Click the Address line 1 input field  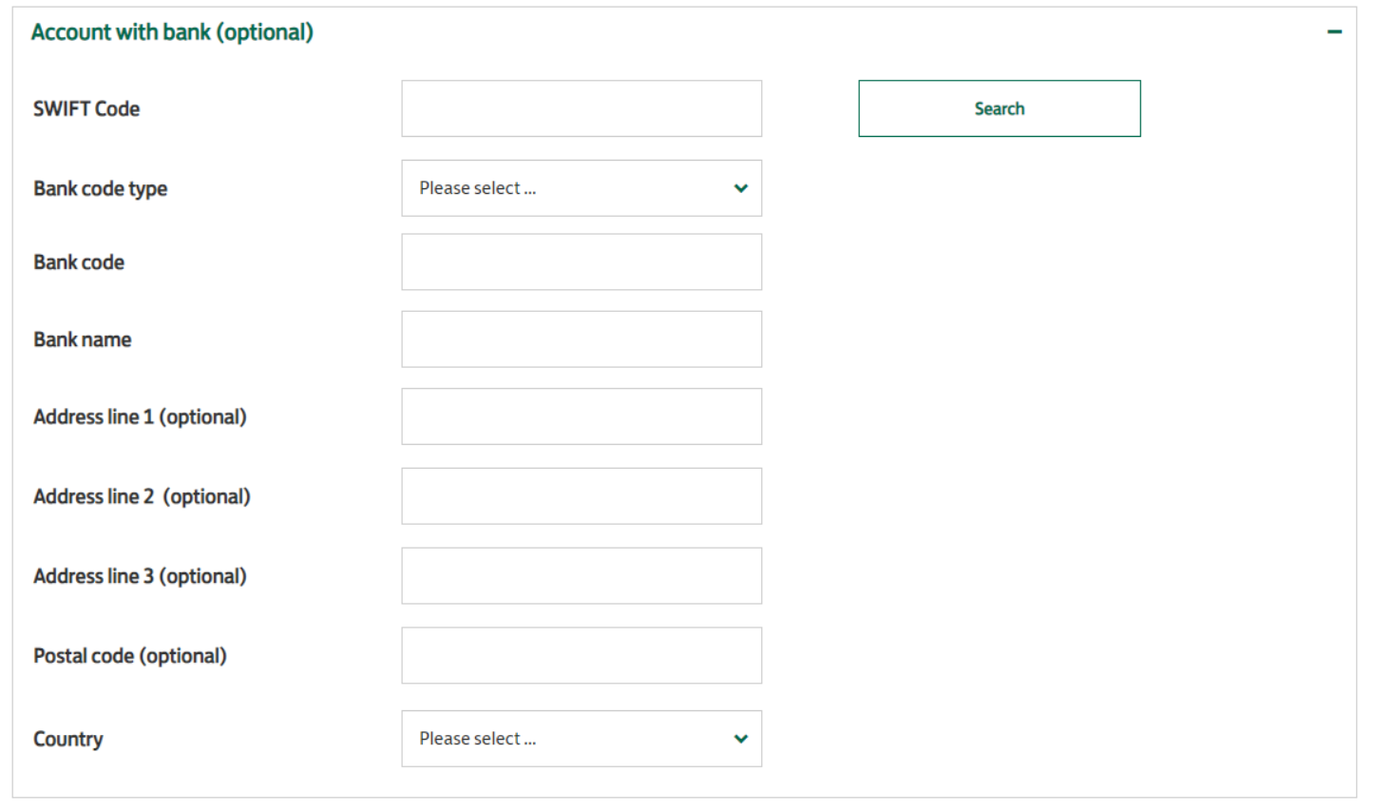pyautogui.click(x=582, y=416)
